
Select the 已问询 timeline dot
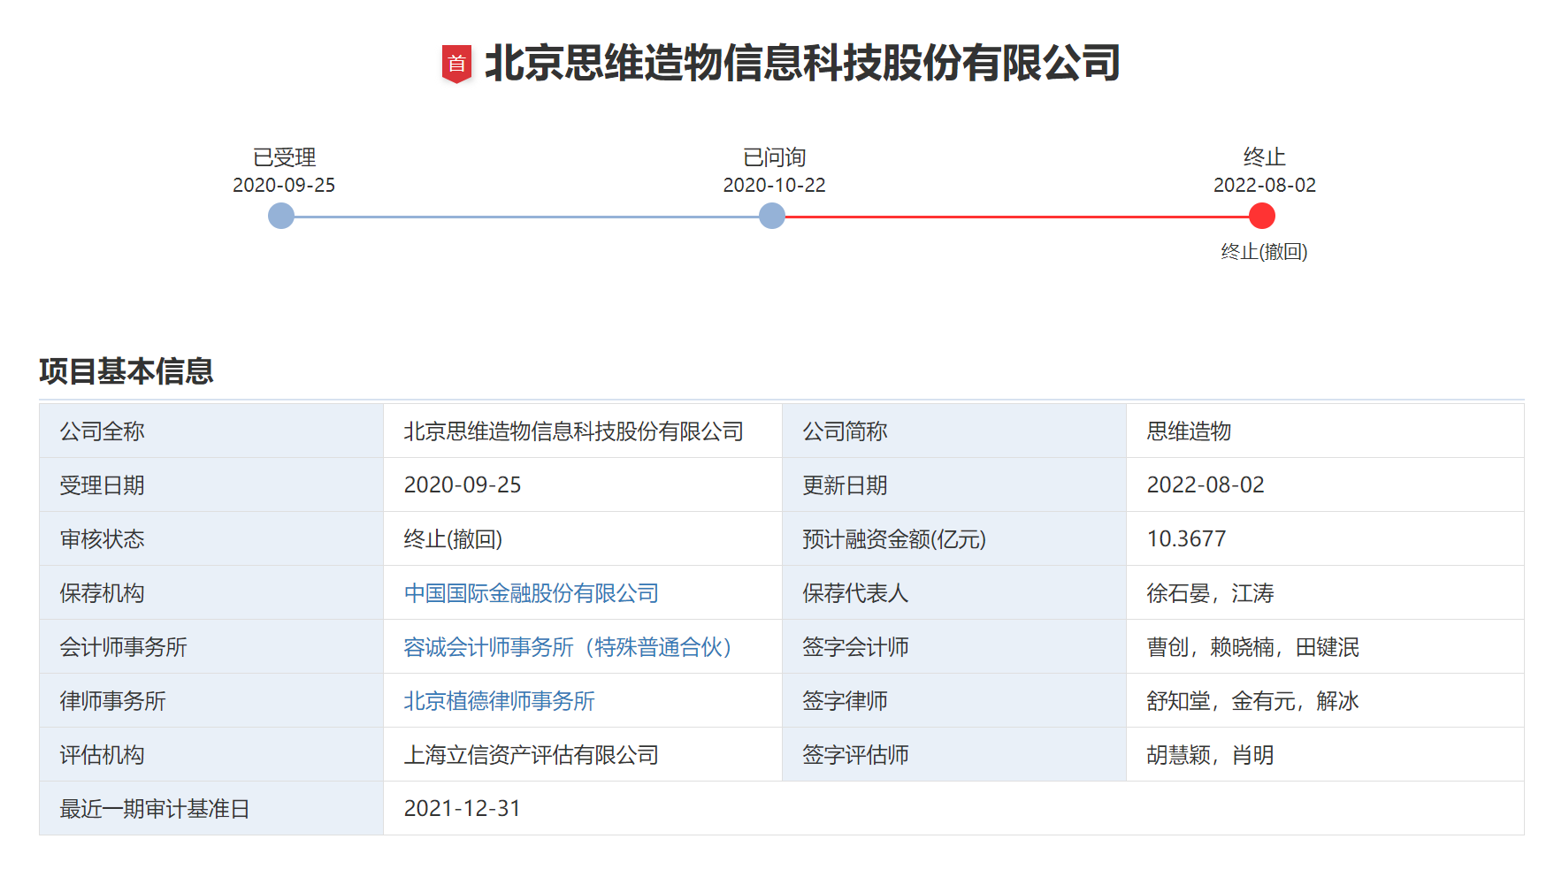click(x=772, y=215)
